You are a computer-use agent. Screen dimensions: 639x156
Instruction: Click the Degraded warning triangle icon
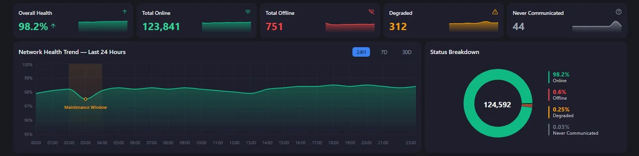(495, 12)
